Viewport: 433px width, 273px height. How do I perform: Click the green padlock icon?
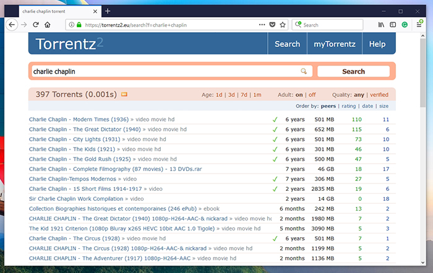coord(79,25)
